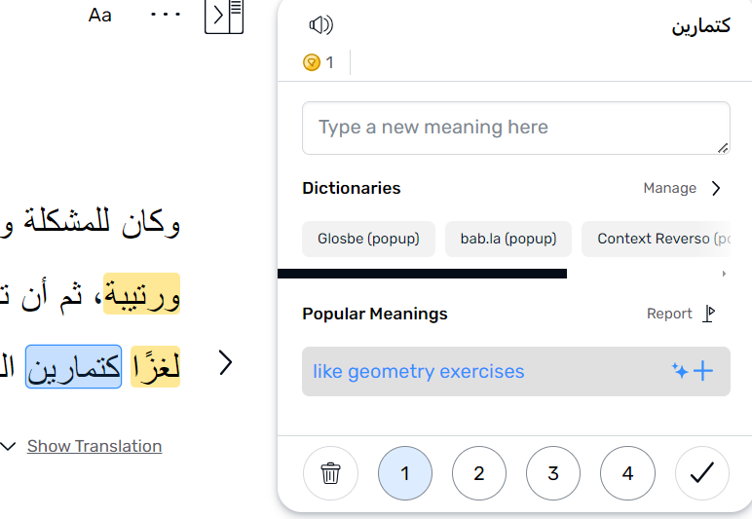Set word status to level 4
The width and height of the screenshot is (752, 519).
627,473
